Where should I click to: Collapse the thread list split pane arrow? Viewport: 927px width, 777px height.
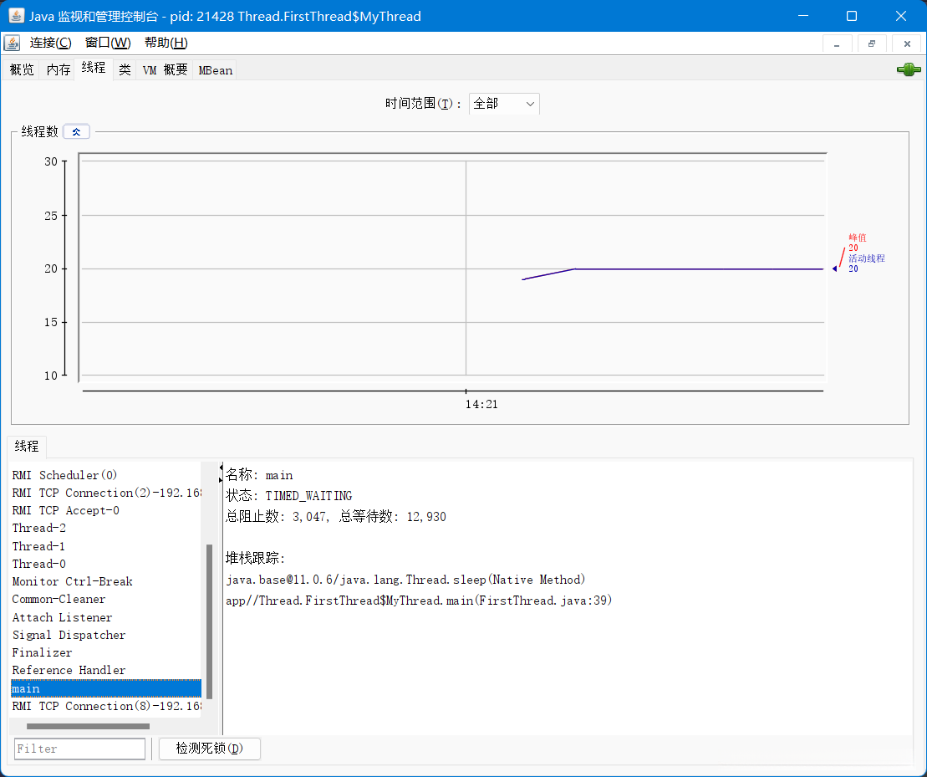tap(221, 468)
